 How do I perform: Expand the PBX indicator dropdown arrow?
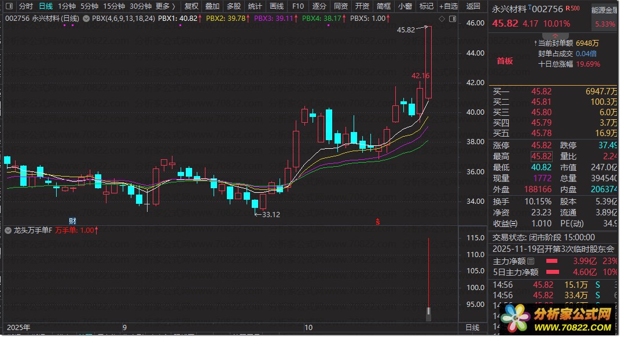pyautogui.click(x=86, y=18)
